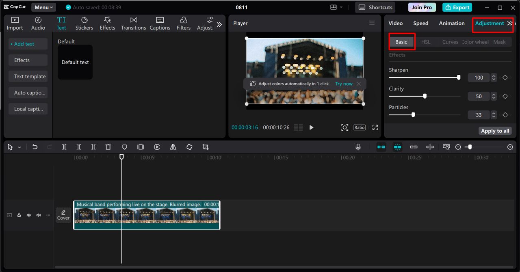Play the video in the Player
This screenshot has width=520, height=272.
click(311, 127)
